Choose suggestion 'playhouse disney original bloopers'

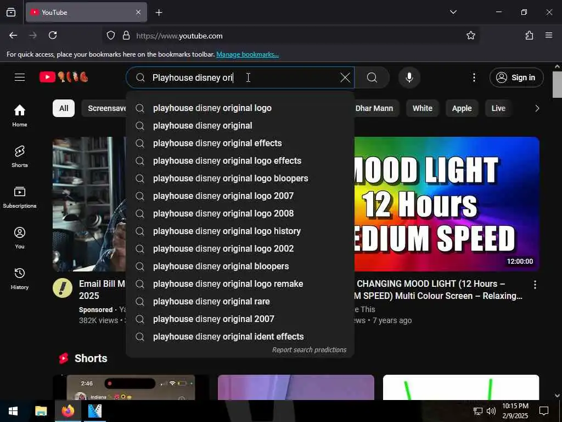pos(240,266)
